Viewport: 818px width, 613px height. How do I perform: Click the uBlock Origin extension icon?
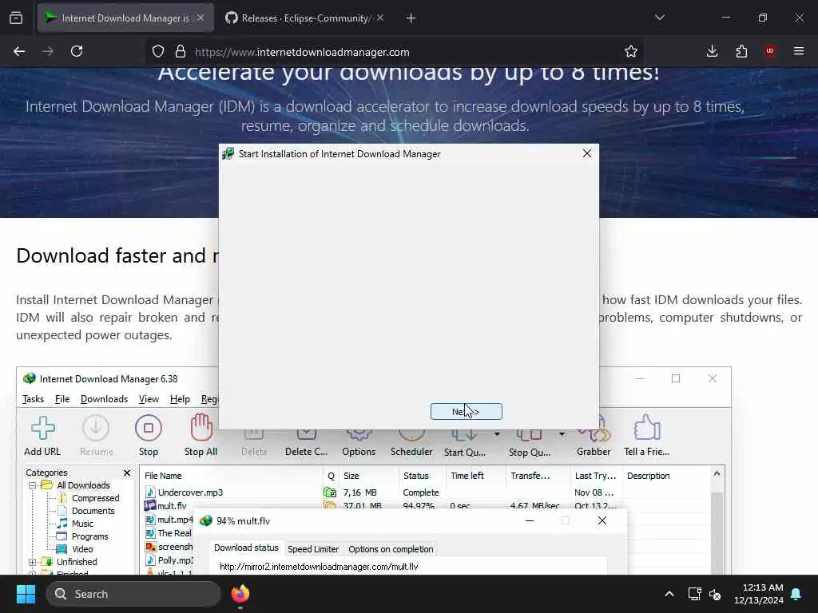coord(770,51)
